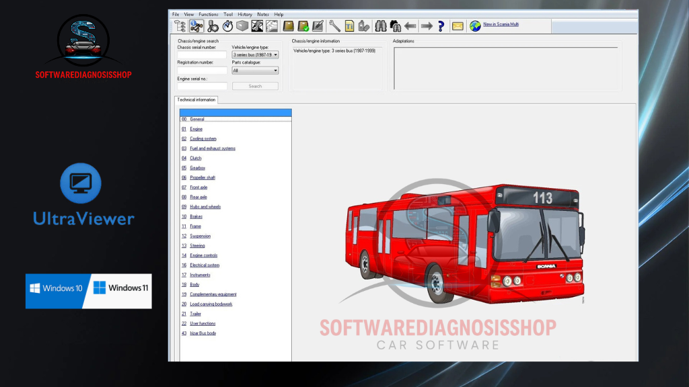This screenshot has width=689, height=387.
Task: Click the gray box parts icon
Action: [242, 26]
